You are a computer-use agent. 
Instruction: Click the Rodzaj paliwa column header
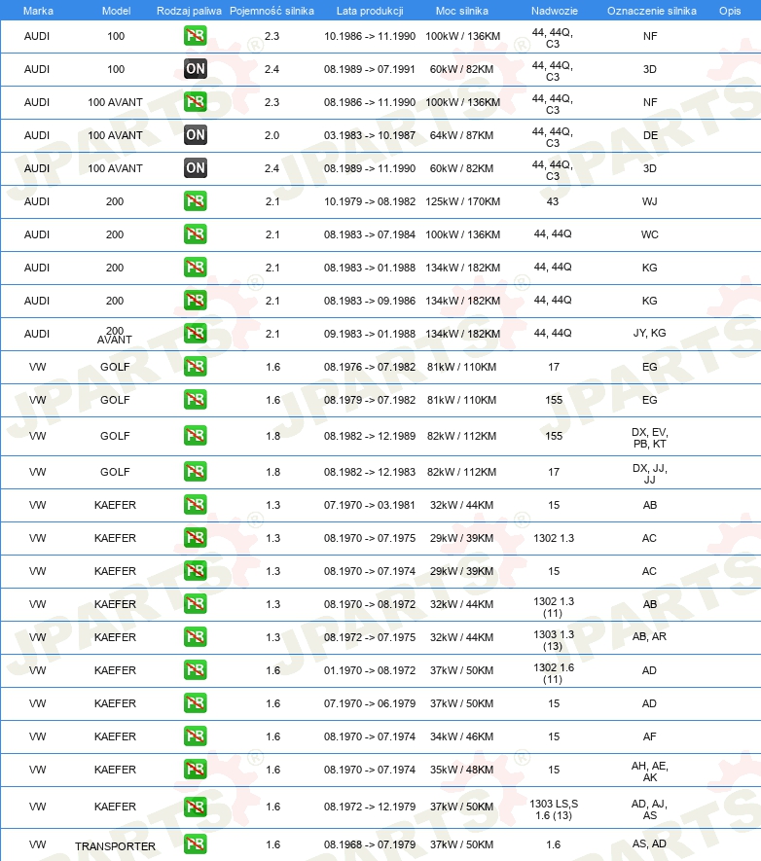click(x=189, y=11)
